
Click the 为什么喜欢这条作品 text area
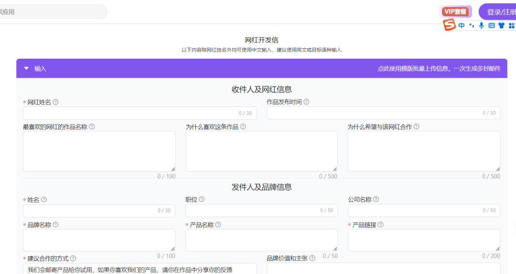coord(262,151)
